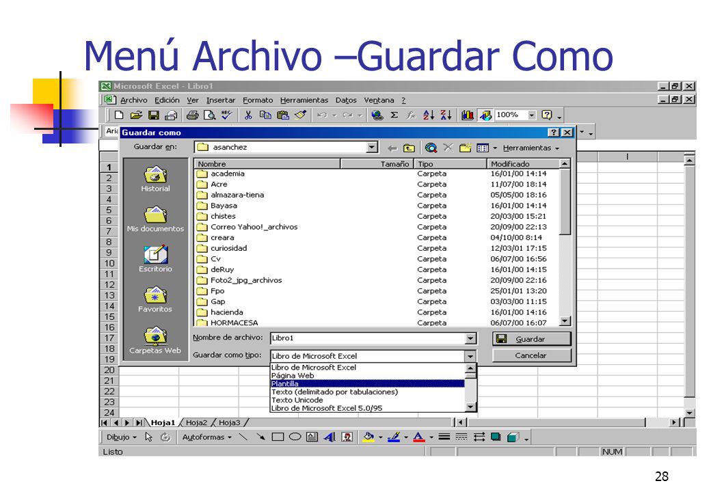This screenshot has height=492, width=711.
Task: Click the Print icon in Excel toolbar
Action: coord(192,115)
